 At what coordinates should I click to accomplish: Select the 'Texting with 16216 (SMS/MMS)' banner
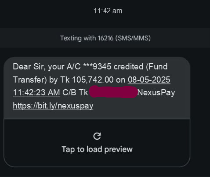105,38
